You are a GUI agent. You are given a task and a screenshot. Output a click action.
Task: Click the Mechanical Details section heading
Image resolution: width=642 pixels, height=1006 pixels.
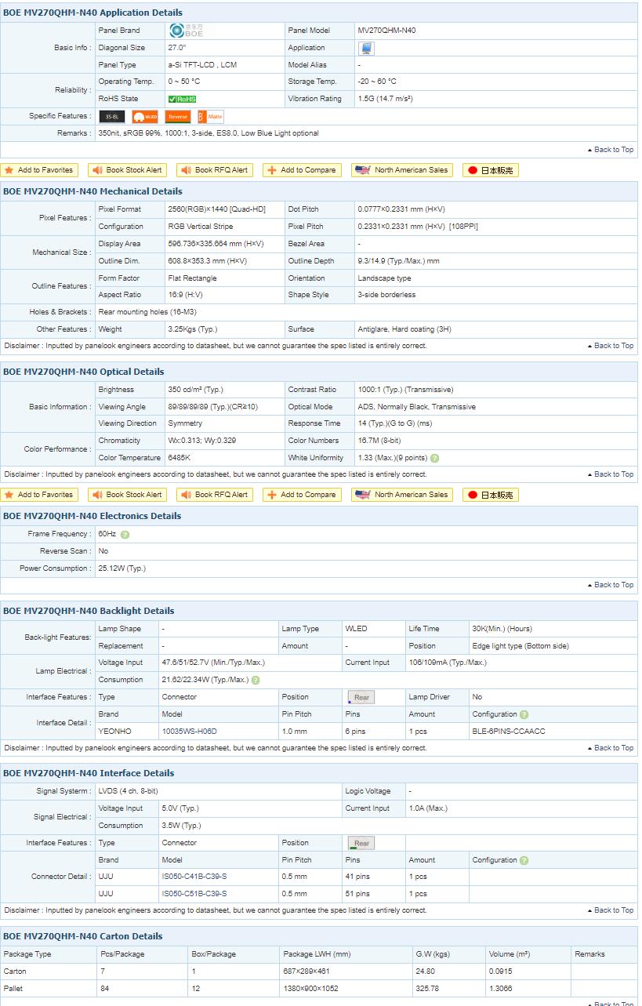tap(92, 191)
